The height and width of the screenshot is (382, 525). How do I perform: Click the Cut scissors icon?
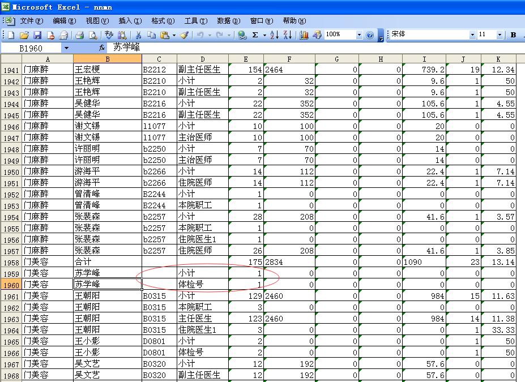click(138, 35)
